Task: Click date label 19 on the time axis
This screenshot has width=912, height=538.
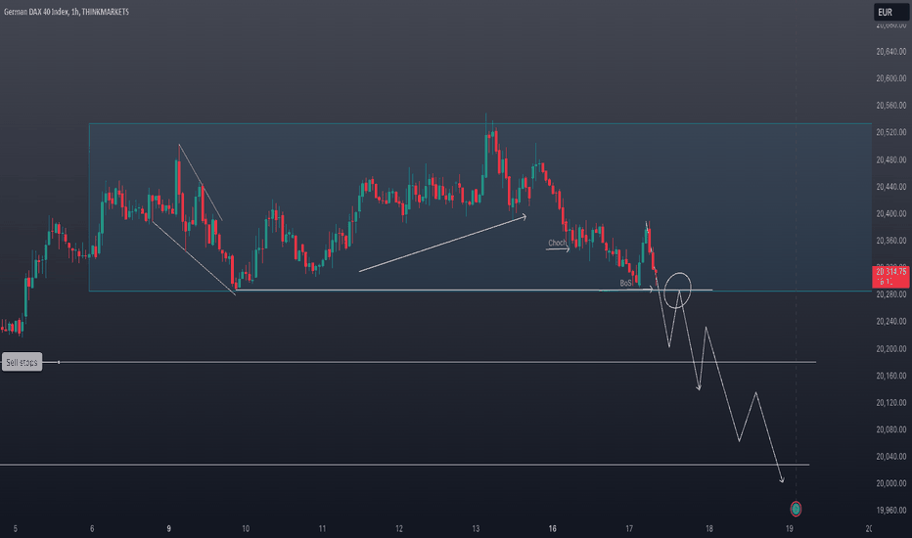Action: pyautogui.click(x=790, y=528)
